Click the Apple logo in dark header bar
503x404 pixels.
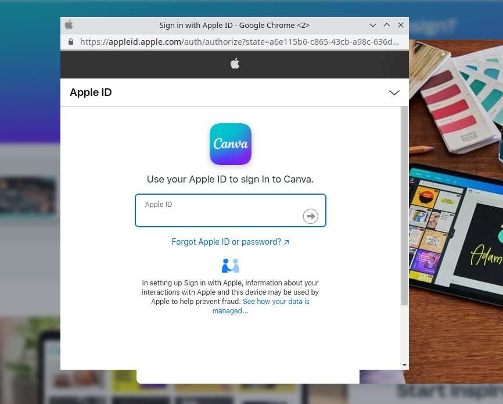point(235,64)
